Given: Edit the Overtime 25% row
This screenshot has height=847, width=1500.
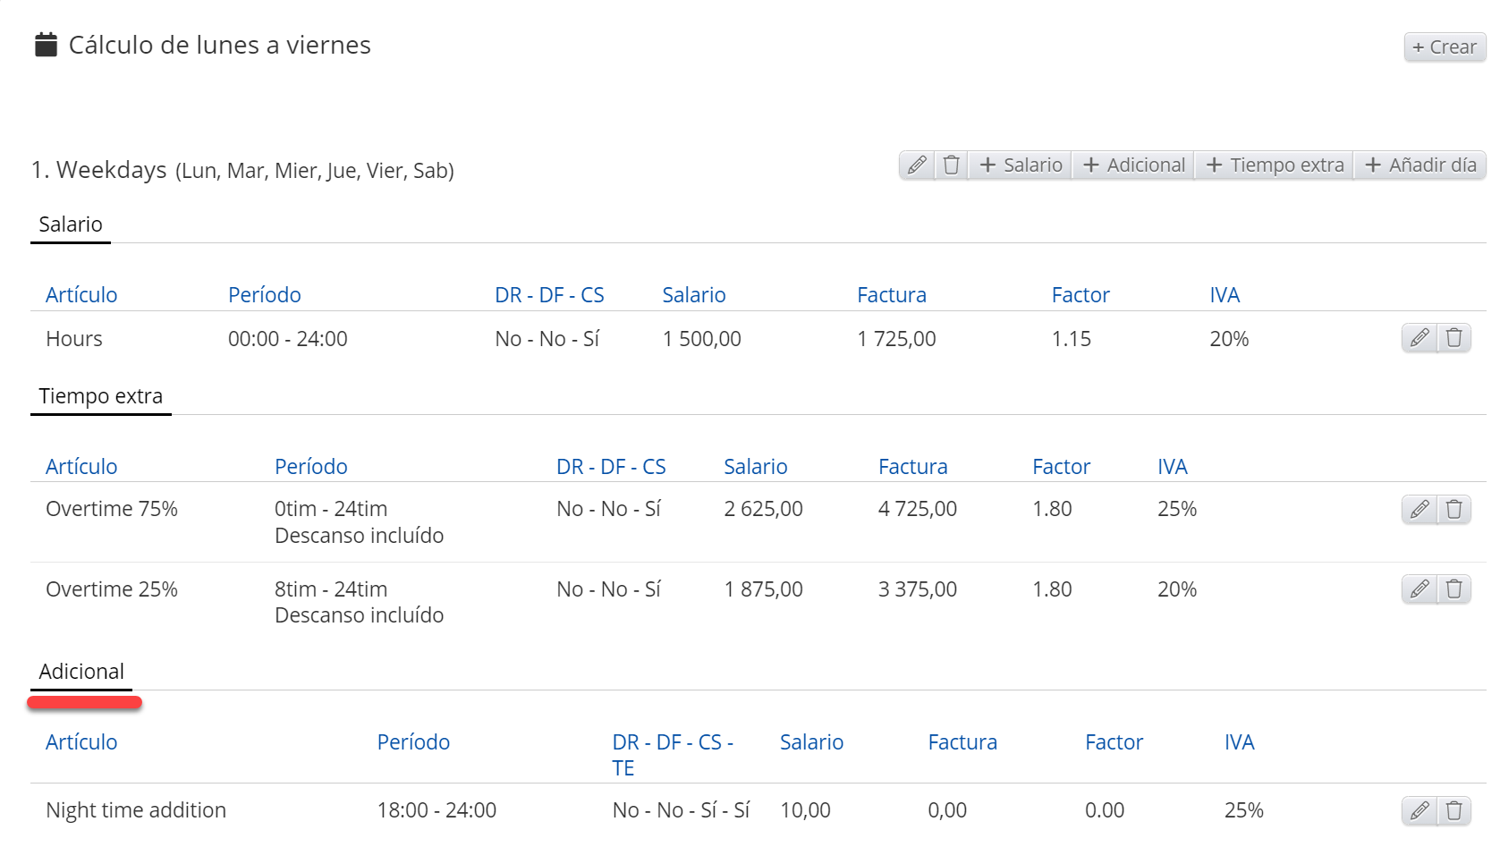Looking at the screenshot, I should point(1419,589).
